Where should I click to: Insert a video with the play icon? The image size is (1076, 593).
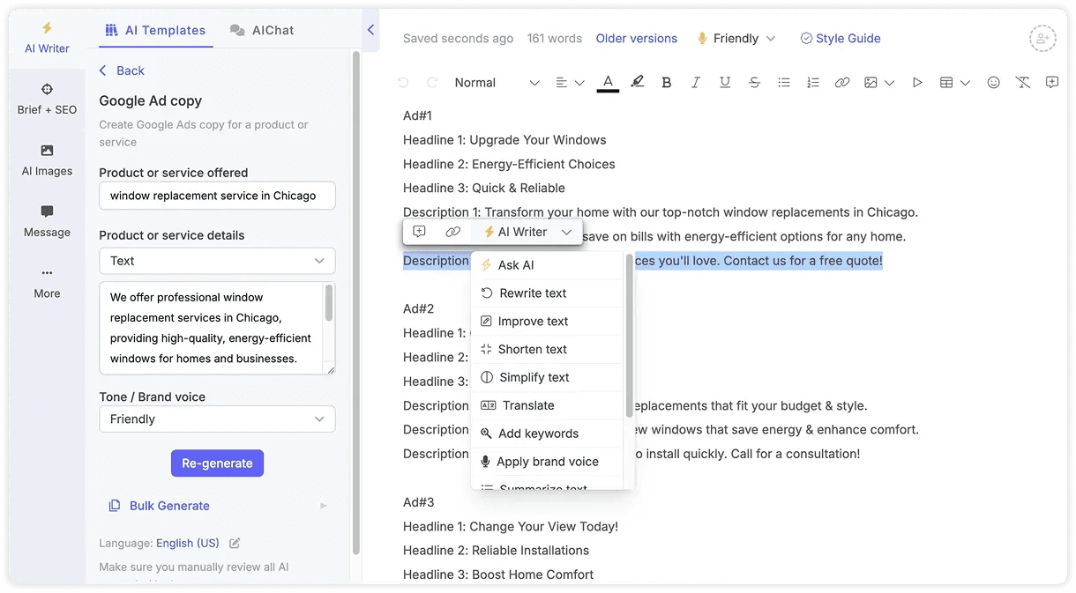coord(917,83)
